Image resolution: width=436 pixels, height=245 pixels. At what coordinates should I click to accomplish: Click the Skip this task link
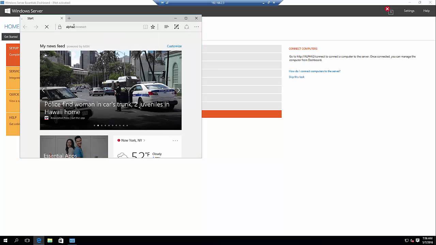click(x=296, y=77)
